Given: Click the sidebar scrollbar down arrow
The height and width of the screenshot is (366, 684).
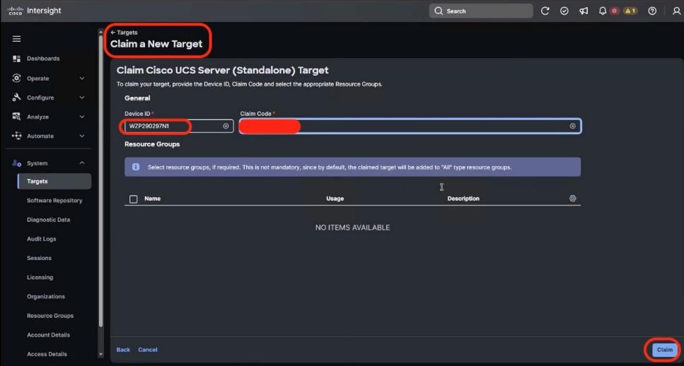Looking at the screenshot, I should point(101,354).
